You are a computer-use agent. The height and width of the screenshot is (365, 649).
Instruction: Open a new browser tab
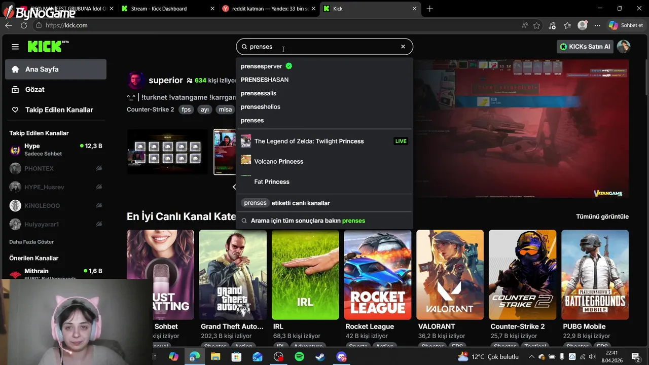430,9
